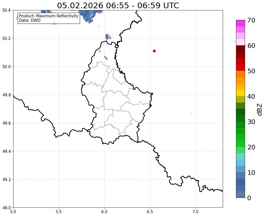Click latitude tick label 49.4

click(6, 151)
